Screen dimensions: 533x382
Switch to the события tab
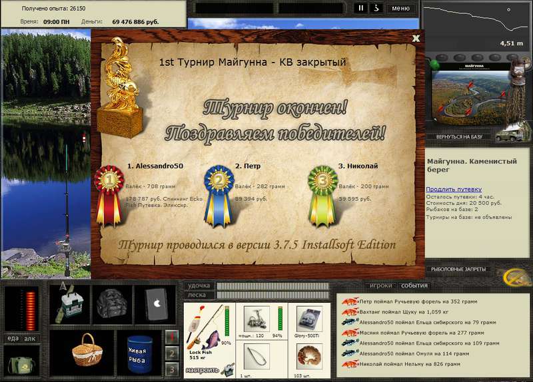pos(414,286)
